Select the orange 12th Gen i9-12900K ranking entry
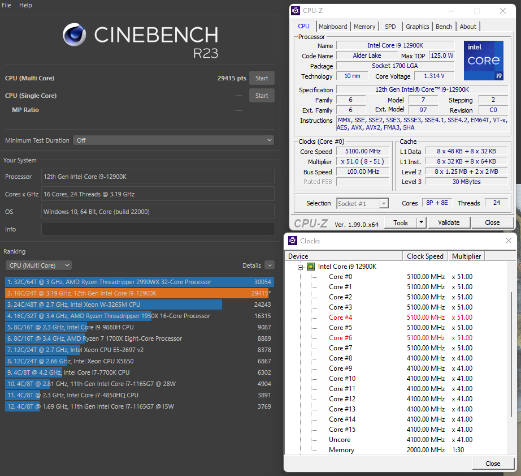521x476 pixels. point(140,293)
